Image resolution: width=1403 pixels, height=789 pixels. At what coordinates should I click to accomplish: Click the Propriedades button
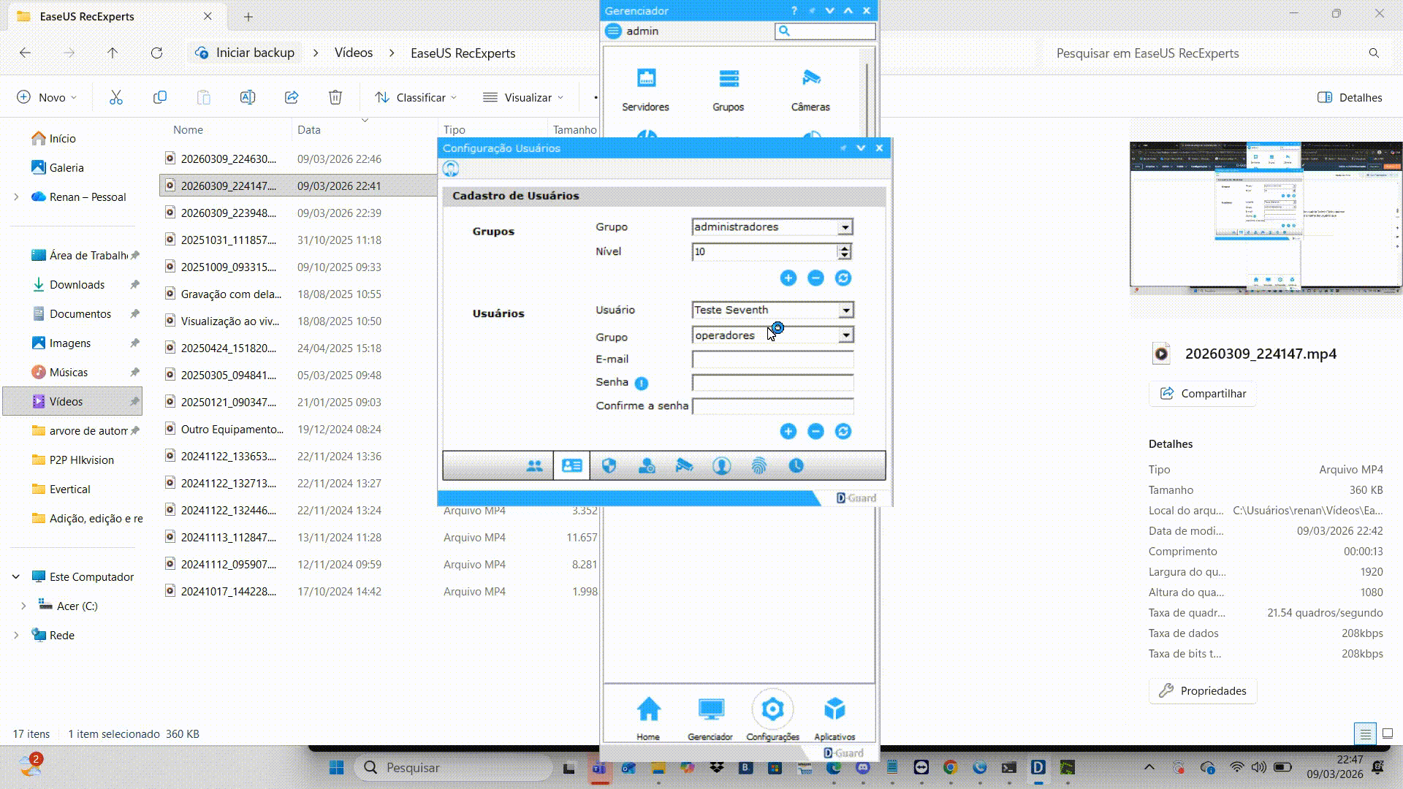[1203, 691]
